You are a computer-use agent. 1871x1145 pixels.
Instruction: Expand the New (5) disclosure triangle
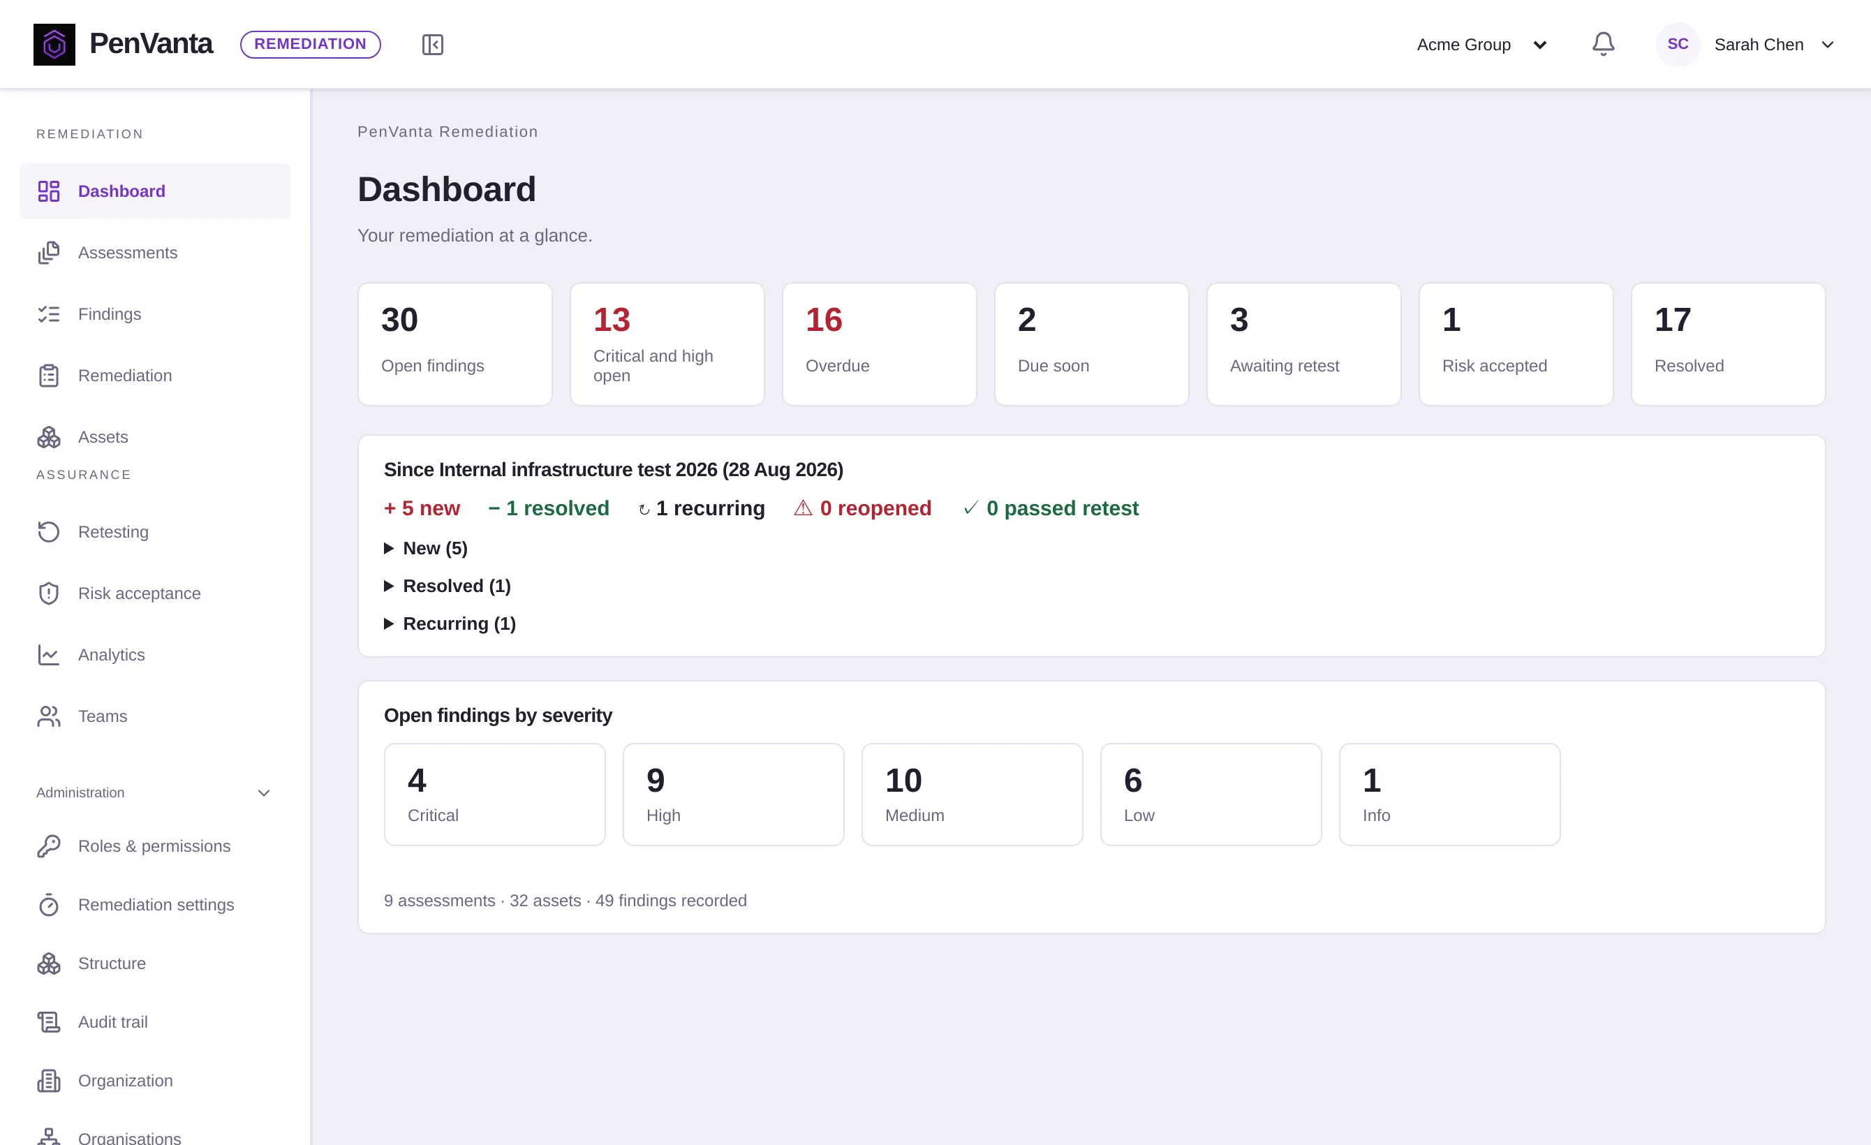tap(389, 548)
